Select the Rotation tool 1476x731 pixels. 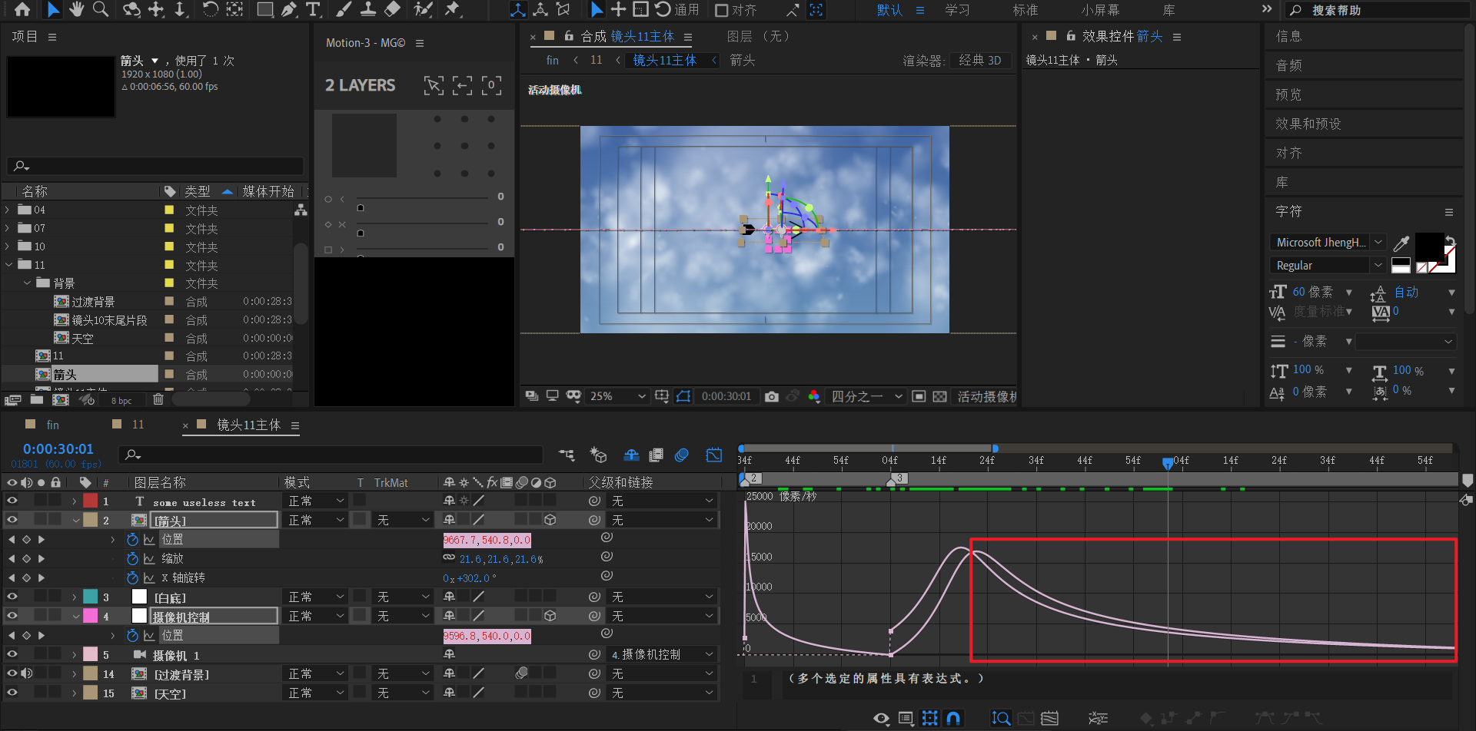coord(210,9)
